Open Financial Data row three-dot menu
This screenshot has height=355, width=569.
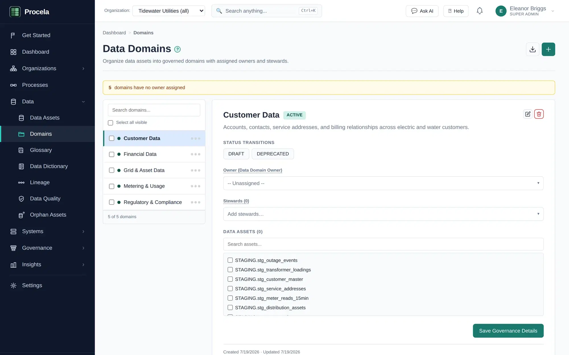click(x=195, y=154)
